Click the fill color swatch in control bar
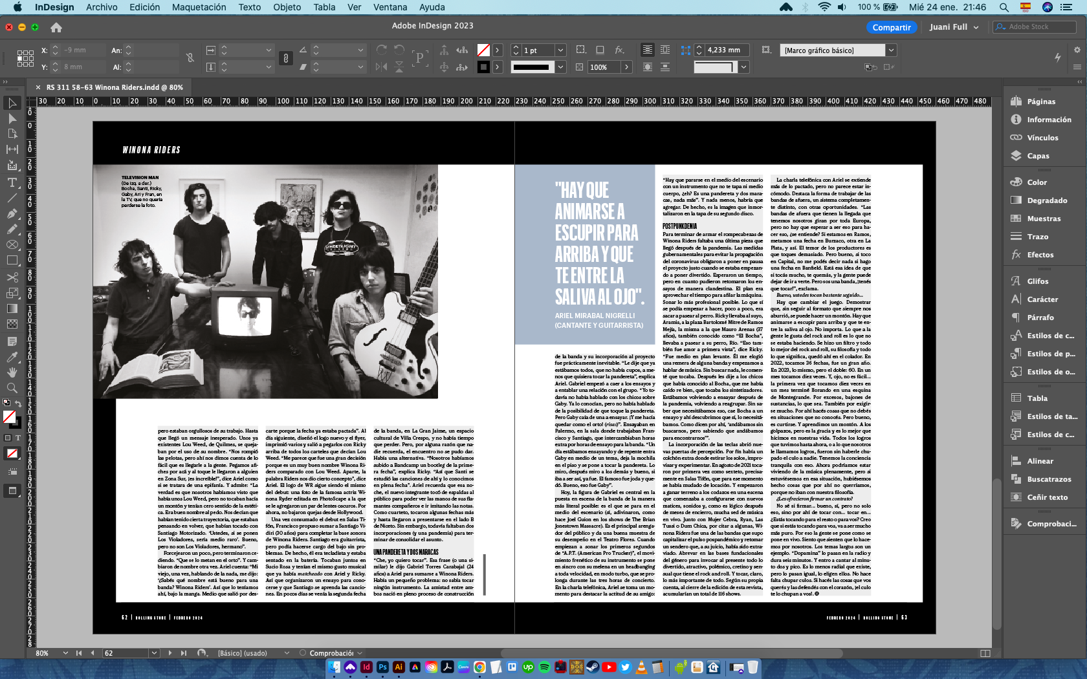Viewport: 1087px width, 679px height. pos(483,50)
